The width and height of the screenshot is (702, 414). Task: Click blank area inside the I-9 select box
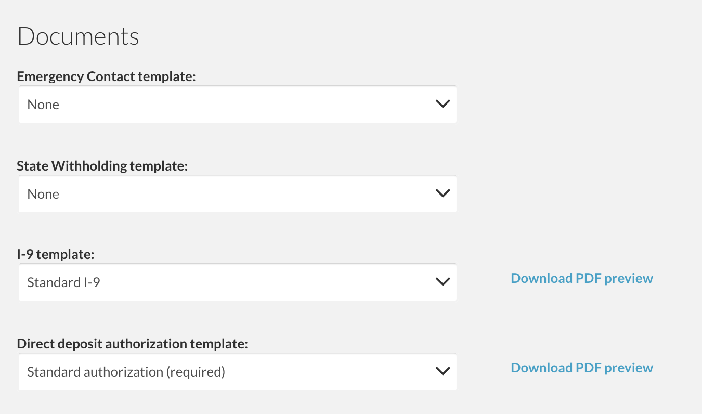[270, 282]
